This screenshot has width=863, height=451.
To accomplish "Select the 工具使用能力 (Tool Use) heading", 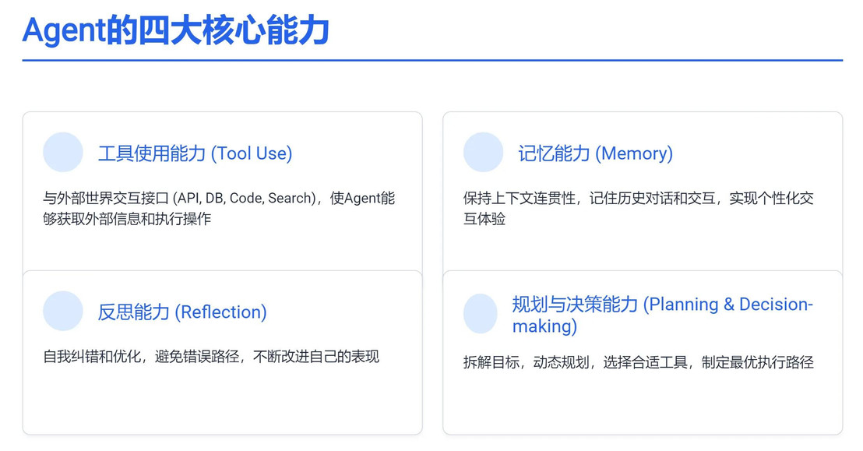I will [x=195, y=153].
